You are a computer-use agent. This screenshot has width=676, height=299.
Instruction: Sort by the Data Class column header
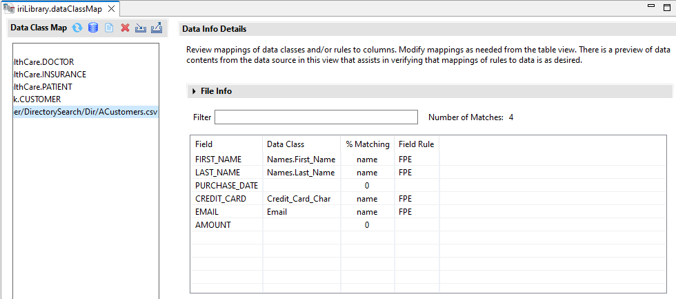tap(286, 144)
